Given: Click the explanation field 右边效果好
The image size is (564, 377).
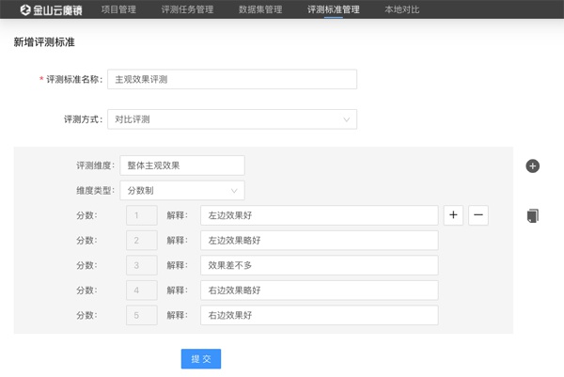Looking at the screenshot, I should coord(319,315).
